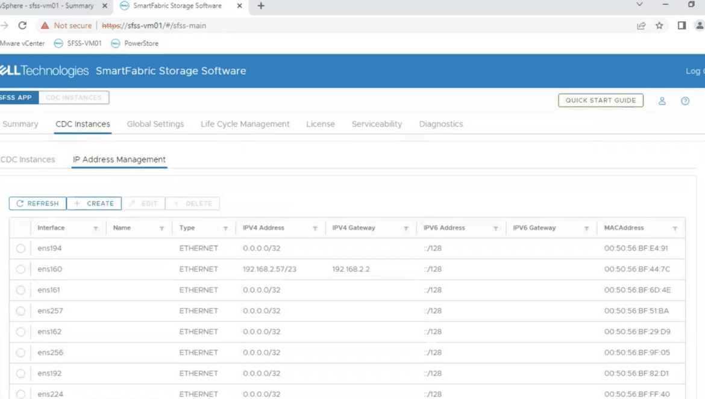Filter the Interface column
Image resolution: width=705 pixels, height=399 pixels.
pos(95,229)
